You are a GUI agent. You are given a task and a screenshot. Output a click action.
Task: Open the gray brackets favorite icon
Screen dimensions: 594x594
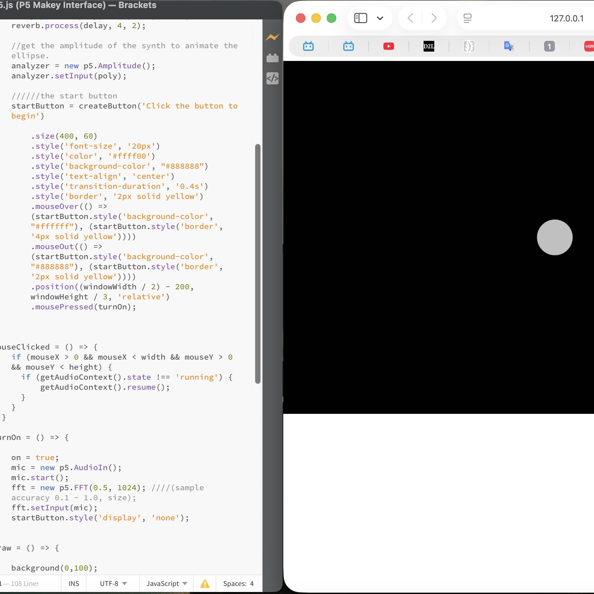pos(469,46)
